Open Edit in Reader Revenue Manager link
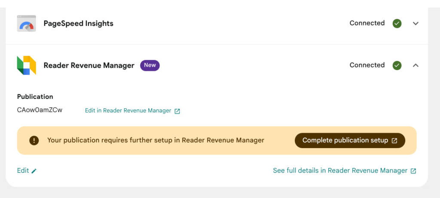The height and width of the screenshot is (198, 440). pyautogui.click(x=132, y=111)
